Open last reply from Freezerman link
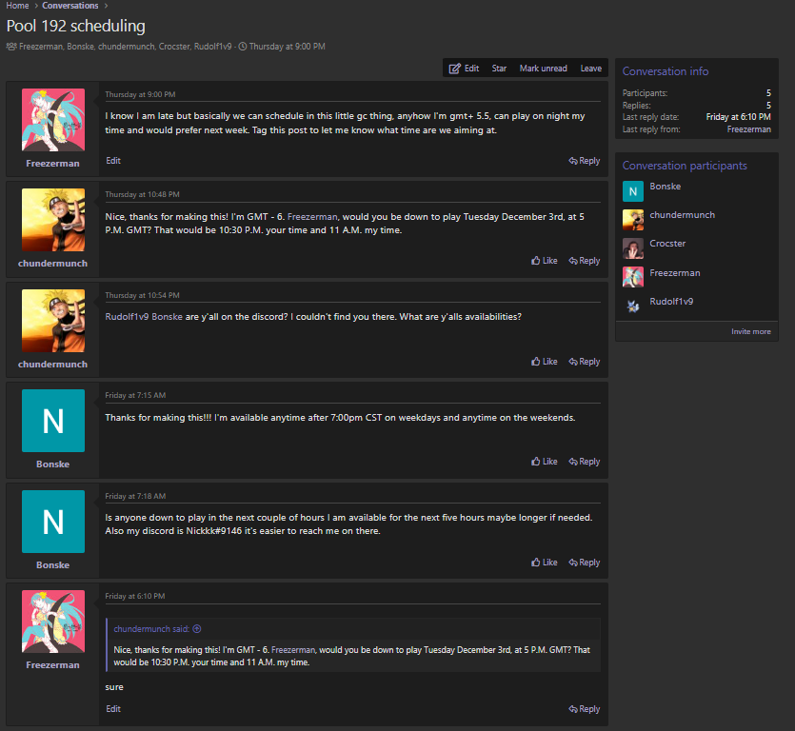 pyautogui.click(x=748, y=128)
